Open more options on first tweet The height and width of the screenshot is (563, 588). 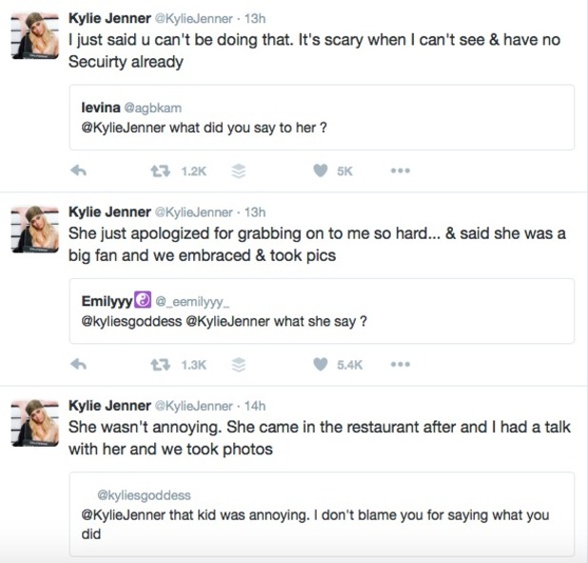[401, 171]
